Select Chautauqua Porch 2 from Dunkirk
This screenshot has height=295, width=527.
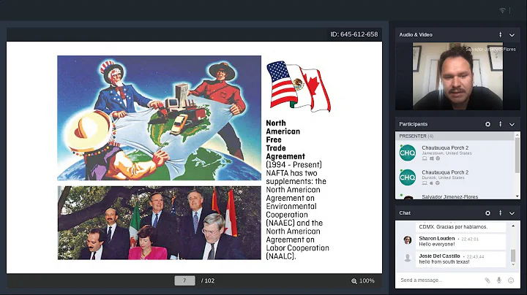[455, 177]
